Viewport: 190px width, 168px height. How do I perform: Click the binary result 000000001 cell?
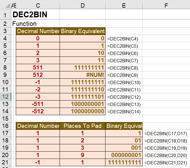click(124, 155)
